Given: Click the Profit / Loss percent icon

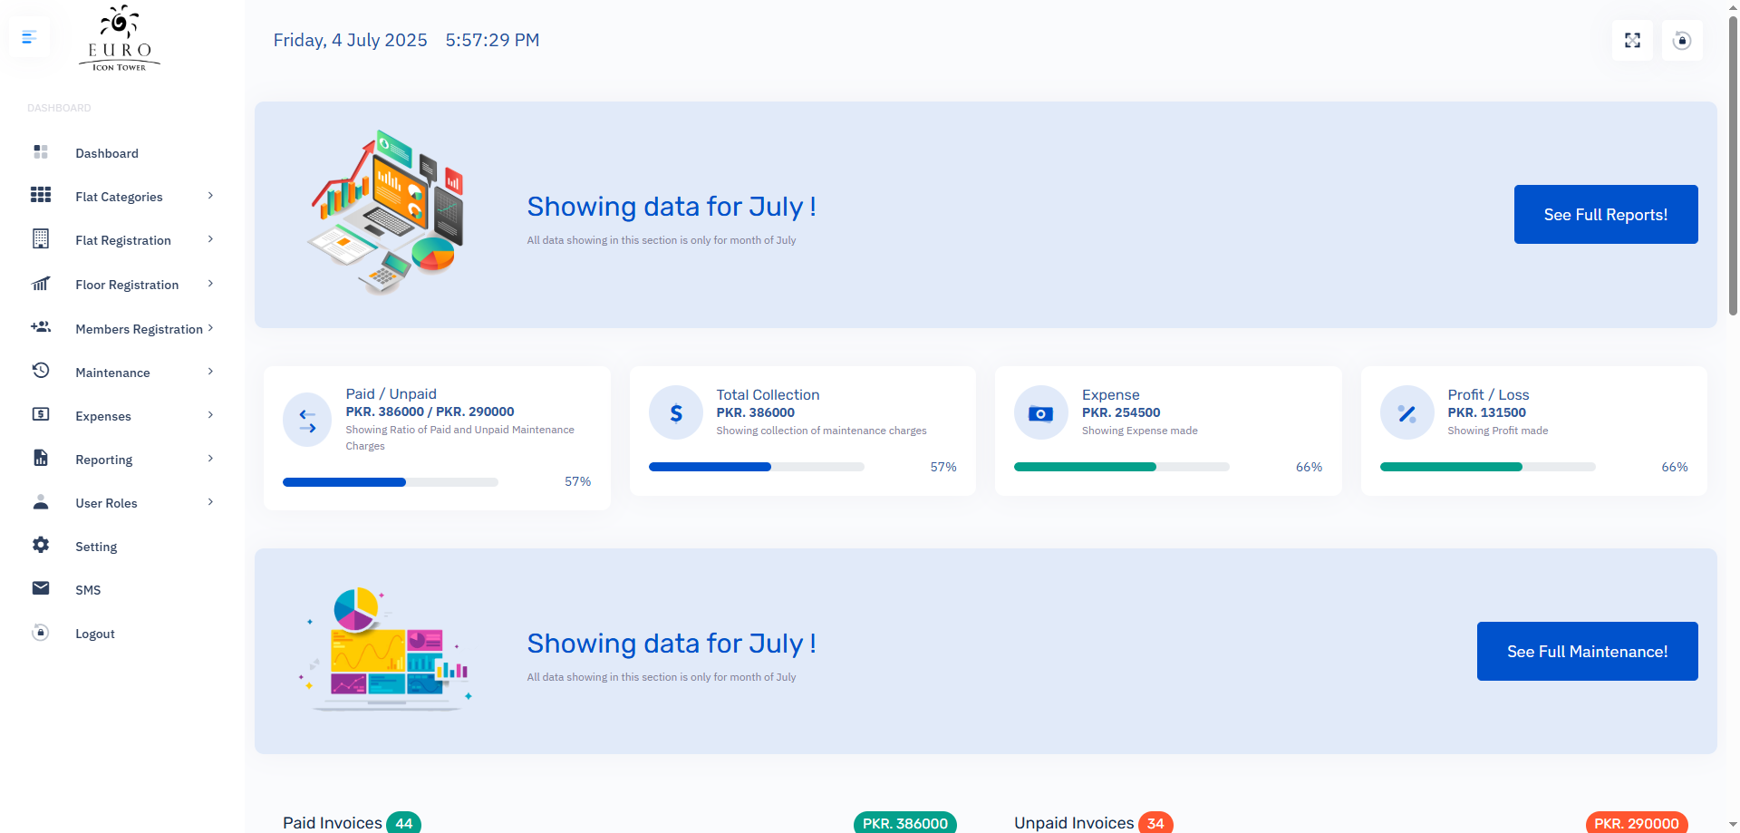Looking at the screenshot, I should [1406, 413].
